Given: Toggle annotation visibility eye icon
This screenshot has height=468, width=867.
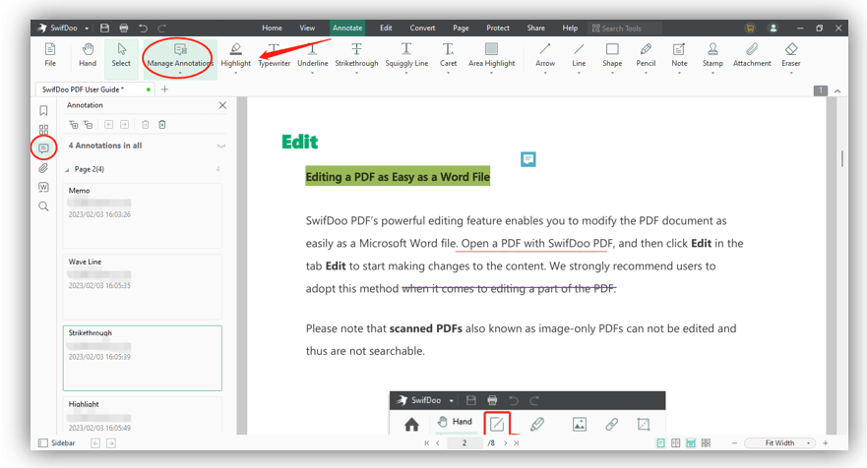Looking at the screenshot, I should pos(221,146).
